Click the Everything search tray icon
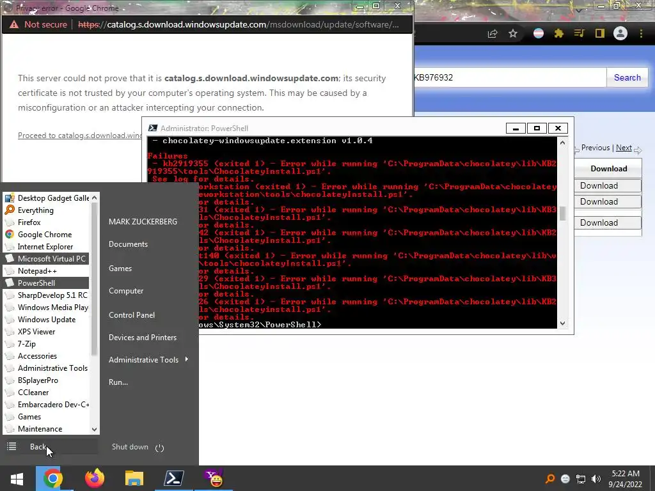655x491 pixels. (550, 478)
